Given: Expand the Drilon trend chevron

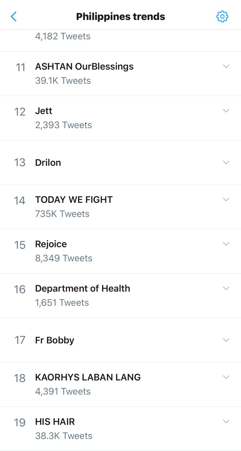Looking at the screenshot, I should (226, 162).
